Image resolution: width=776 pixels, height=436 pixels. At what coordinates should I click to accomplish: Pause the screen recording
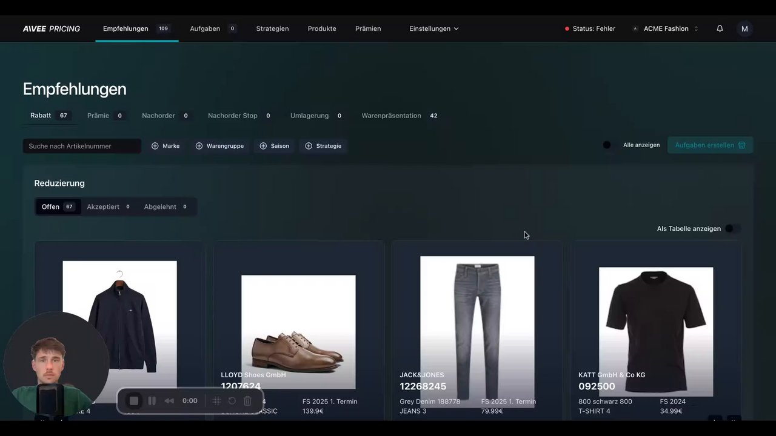[x=152, y=401]
